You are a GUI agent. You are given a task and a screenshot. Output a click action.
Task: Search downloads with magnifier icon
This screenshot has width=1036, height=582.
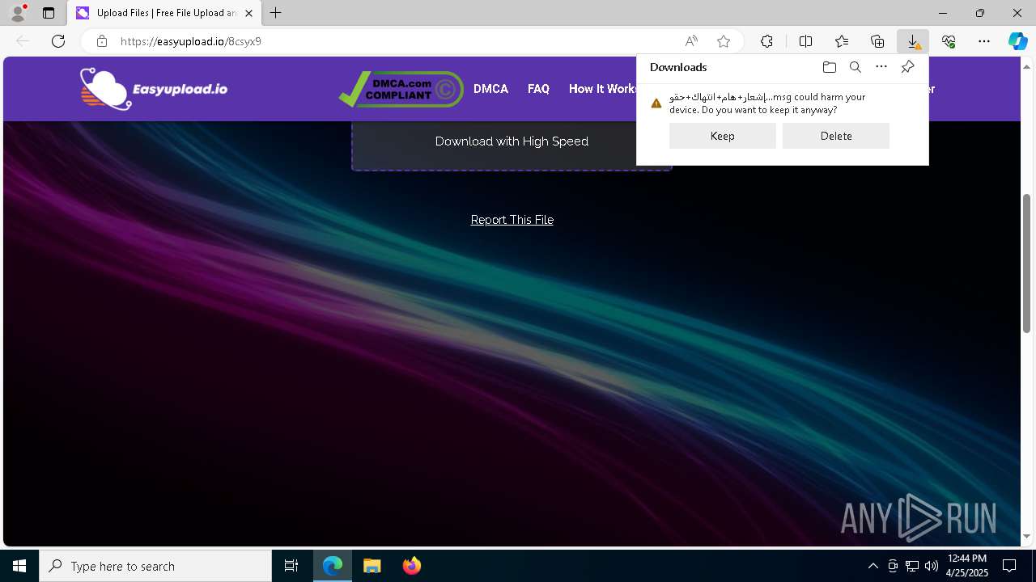(x=855, y=67)
